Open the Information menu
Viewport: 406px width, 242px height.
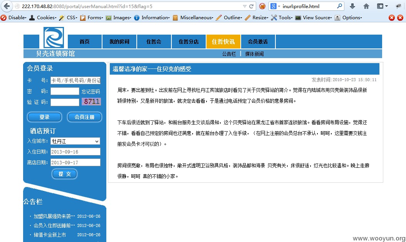click(155, 18)
